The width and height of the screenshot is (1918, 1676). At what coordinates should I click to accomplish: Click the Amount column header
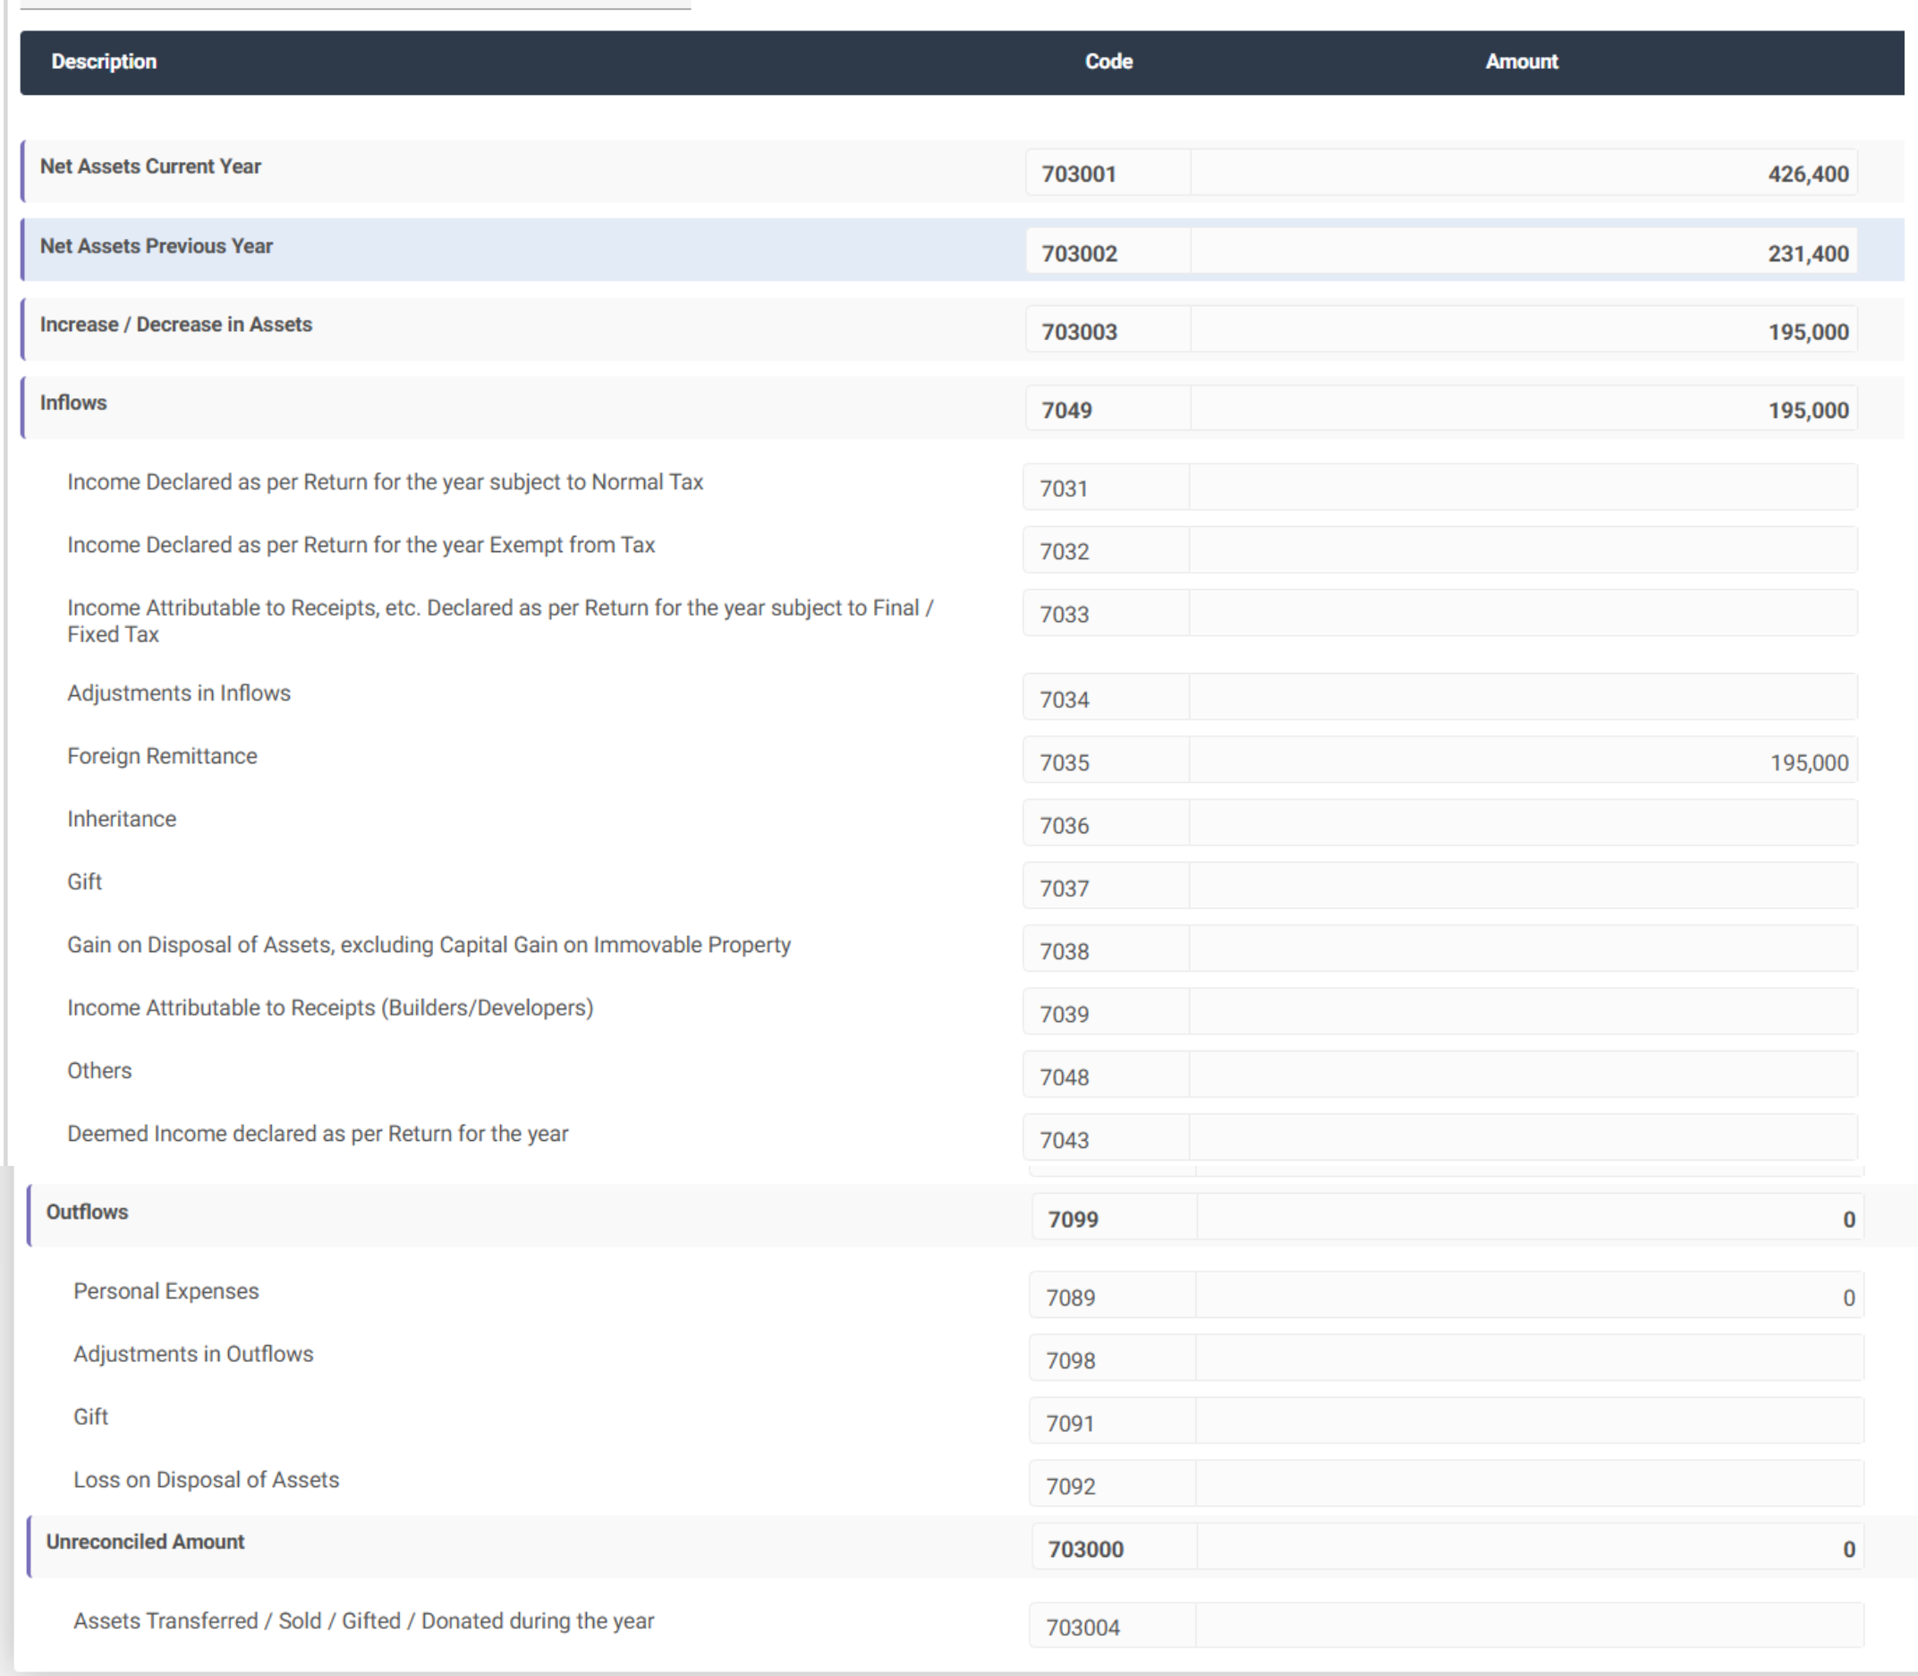click(x=1521, y=62)
